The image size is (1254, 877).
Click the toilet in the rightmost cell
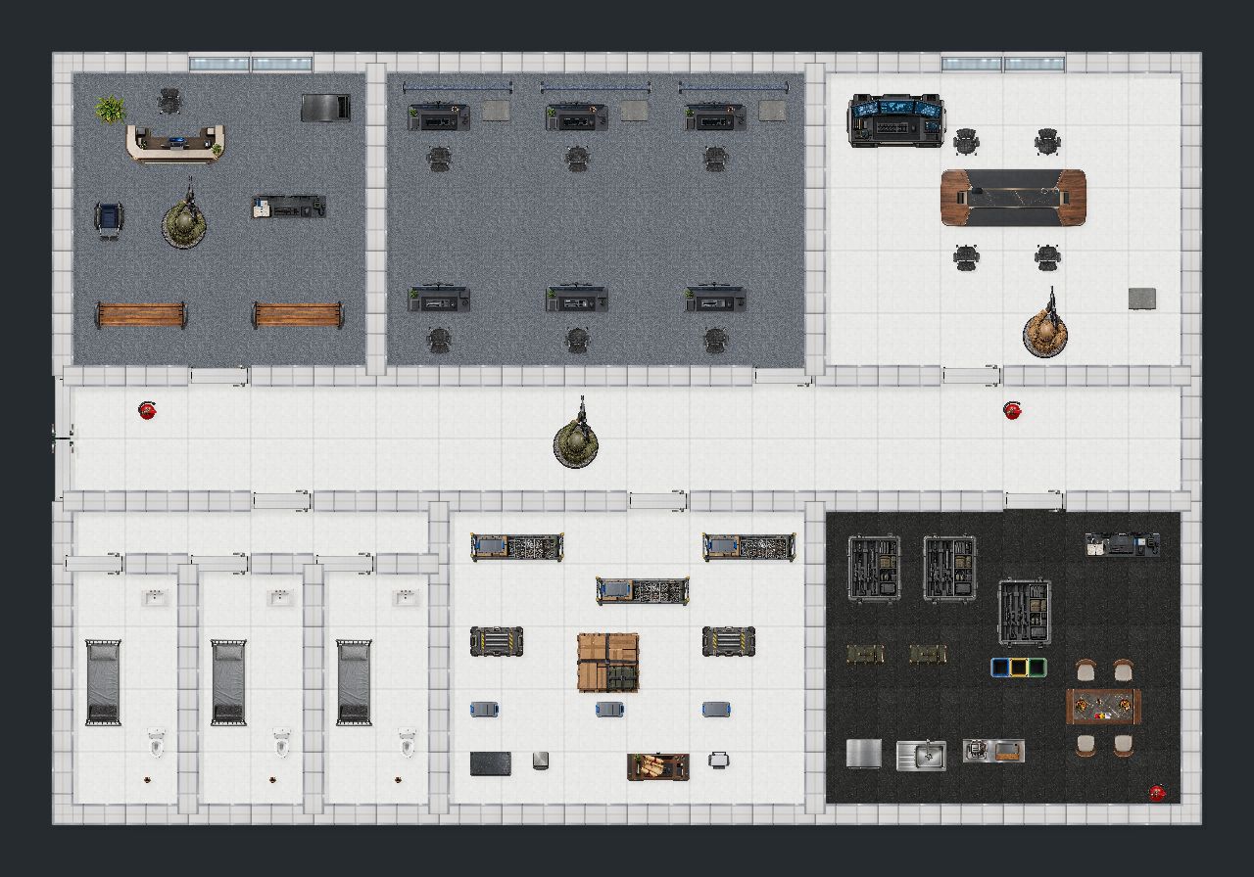click(x=407, y=743)
